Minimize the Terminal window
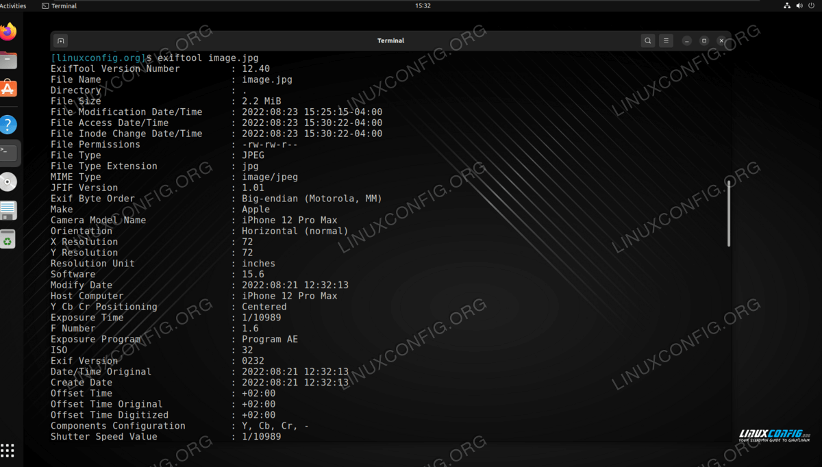Screen dimensions: 822x467 coord(686,41)
